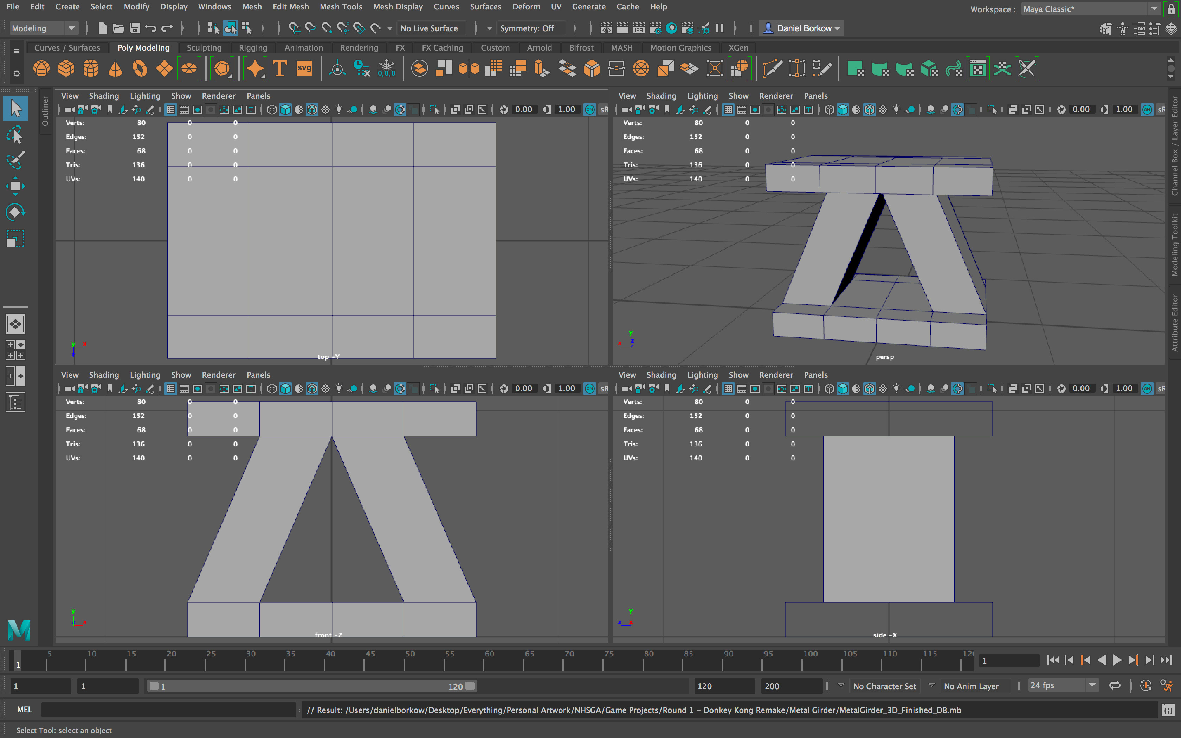Open the Mesh Tools menu
Screen dimensions: 1181x738
coord(341,7)
